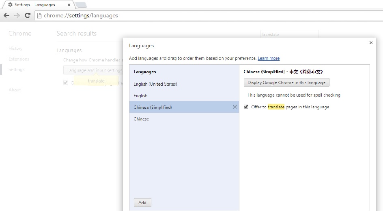Viewport: 383px width, 211px height.
Task: Click the translate search highlight bubble
Action: 96,80
